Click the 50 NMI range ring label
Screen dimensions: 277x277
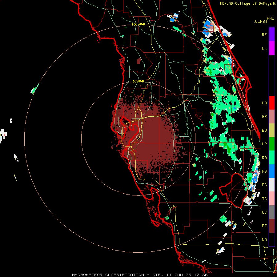[138, 81]
